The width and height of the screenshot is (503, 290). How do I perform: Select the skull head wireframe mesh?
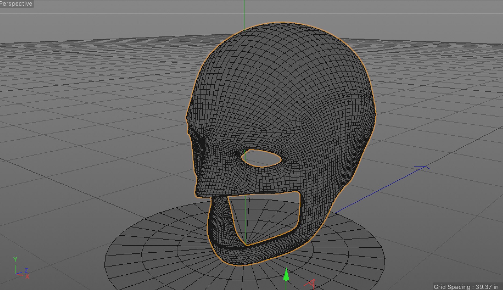coord(281,144)
